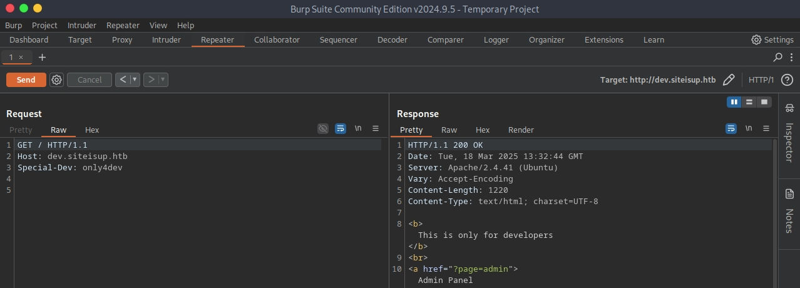
Task: Open the Project menu
Action: click(44, 25)
